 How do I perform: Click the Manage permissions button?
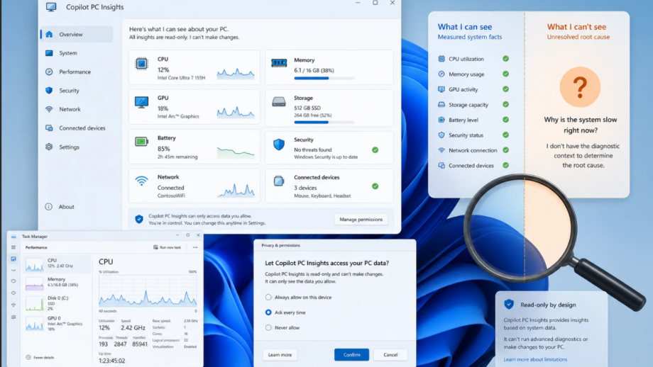(361, 220)
